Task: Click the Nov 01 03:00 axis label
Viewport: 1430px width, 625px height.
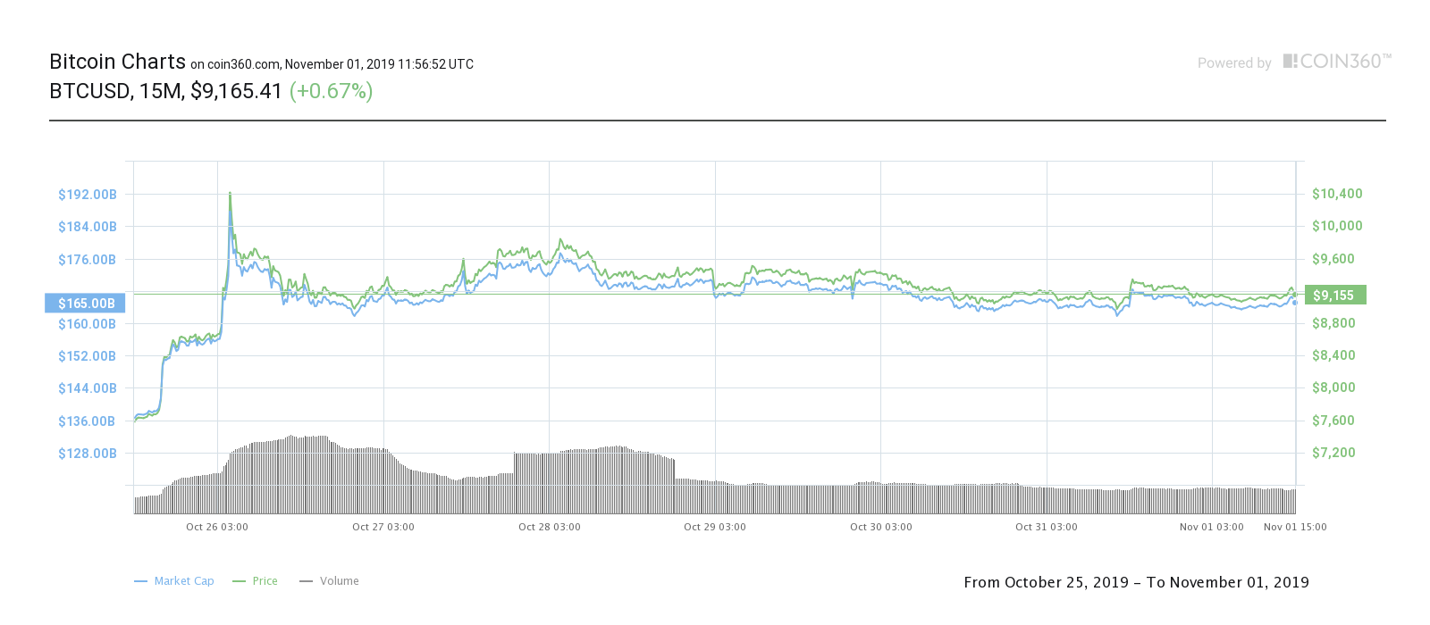Action: 1212,527
